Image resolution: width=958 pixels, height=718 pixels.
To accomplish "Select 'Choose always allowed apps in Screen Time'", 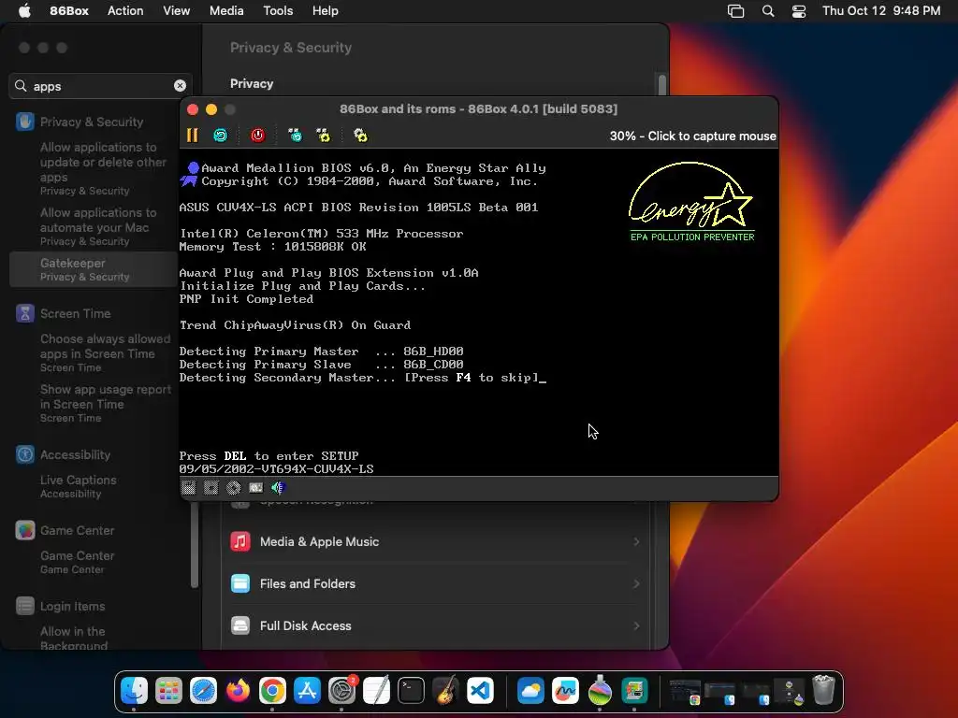I will click(105, 352).
